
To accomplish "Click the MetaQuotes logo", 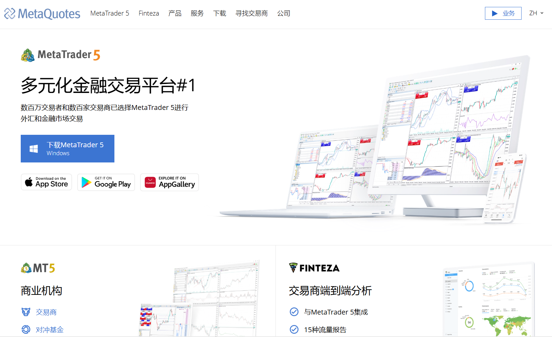I will 42,13.
